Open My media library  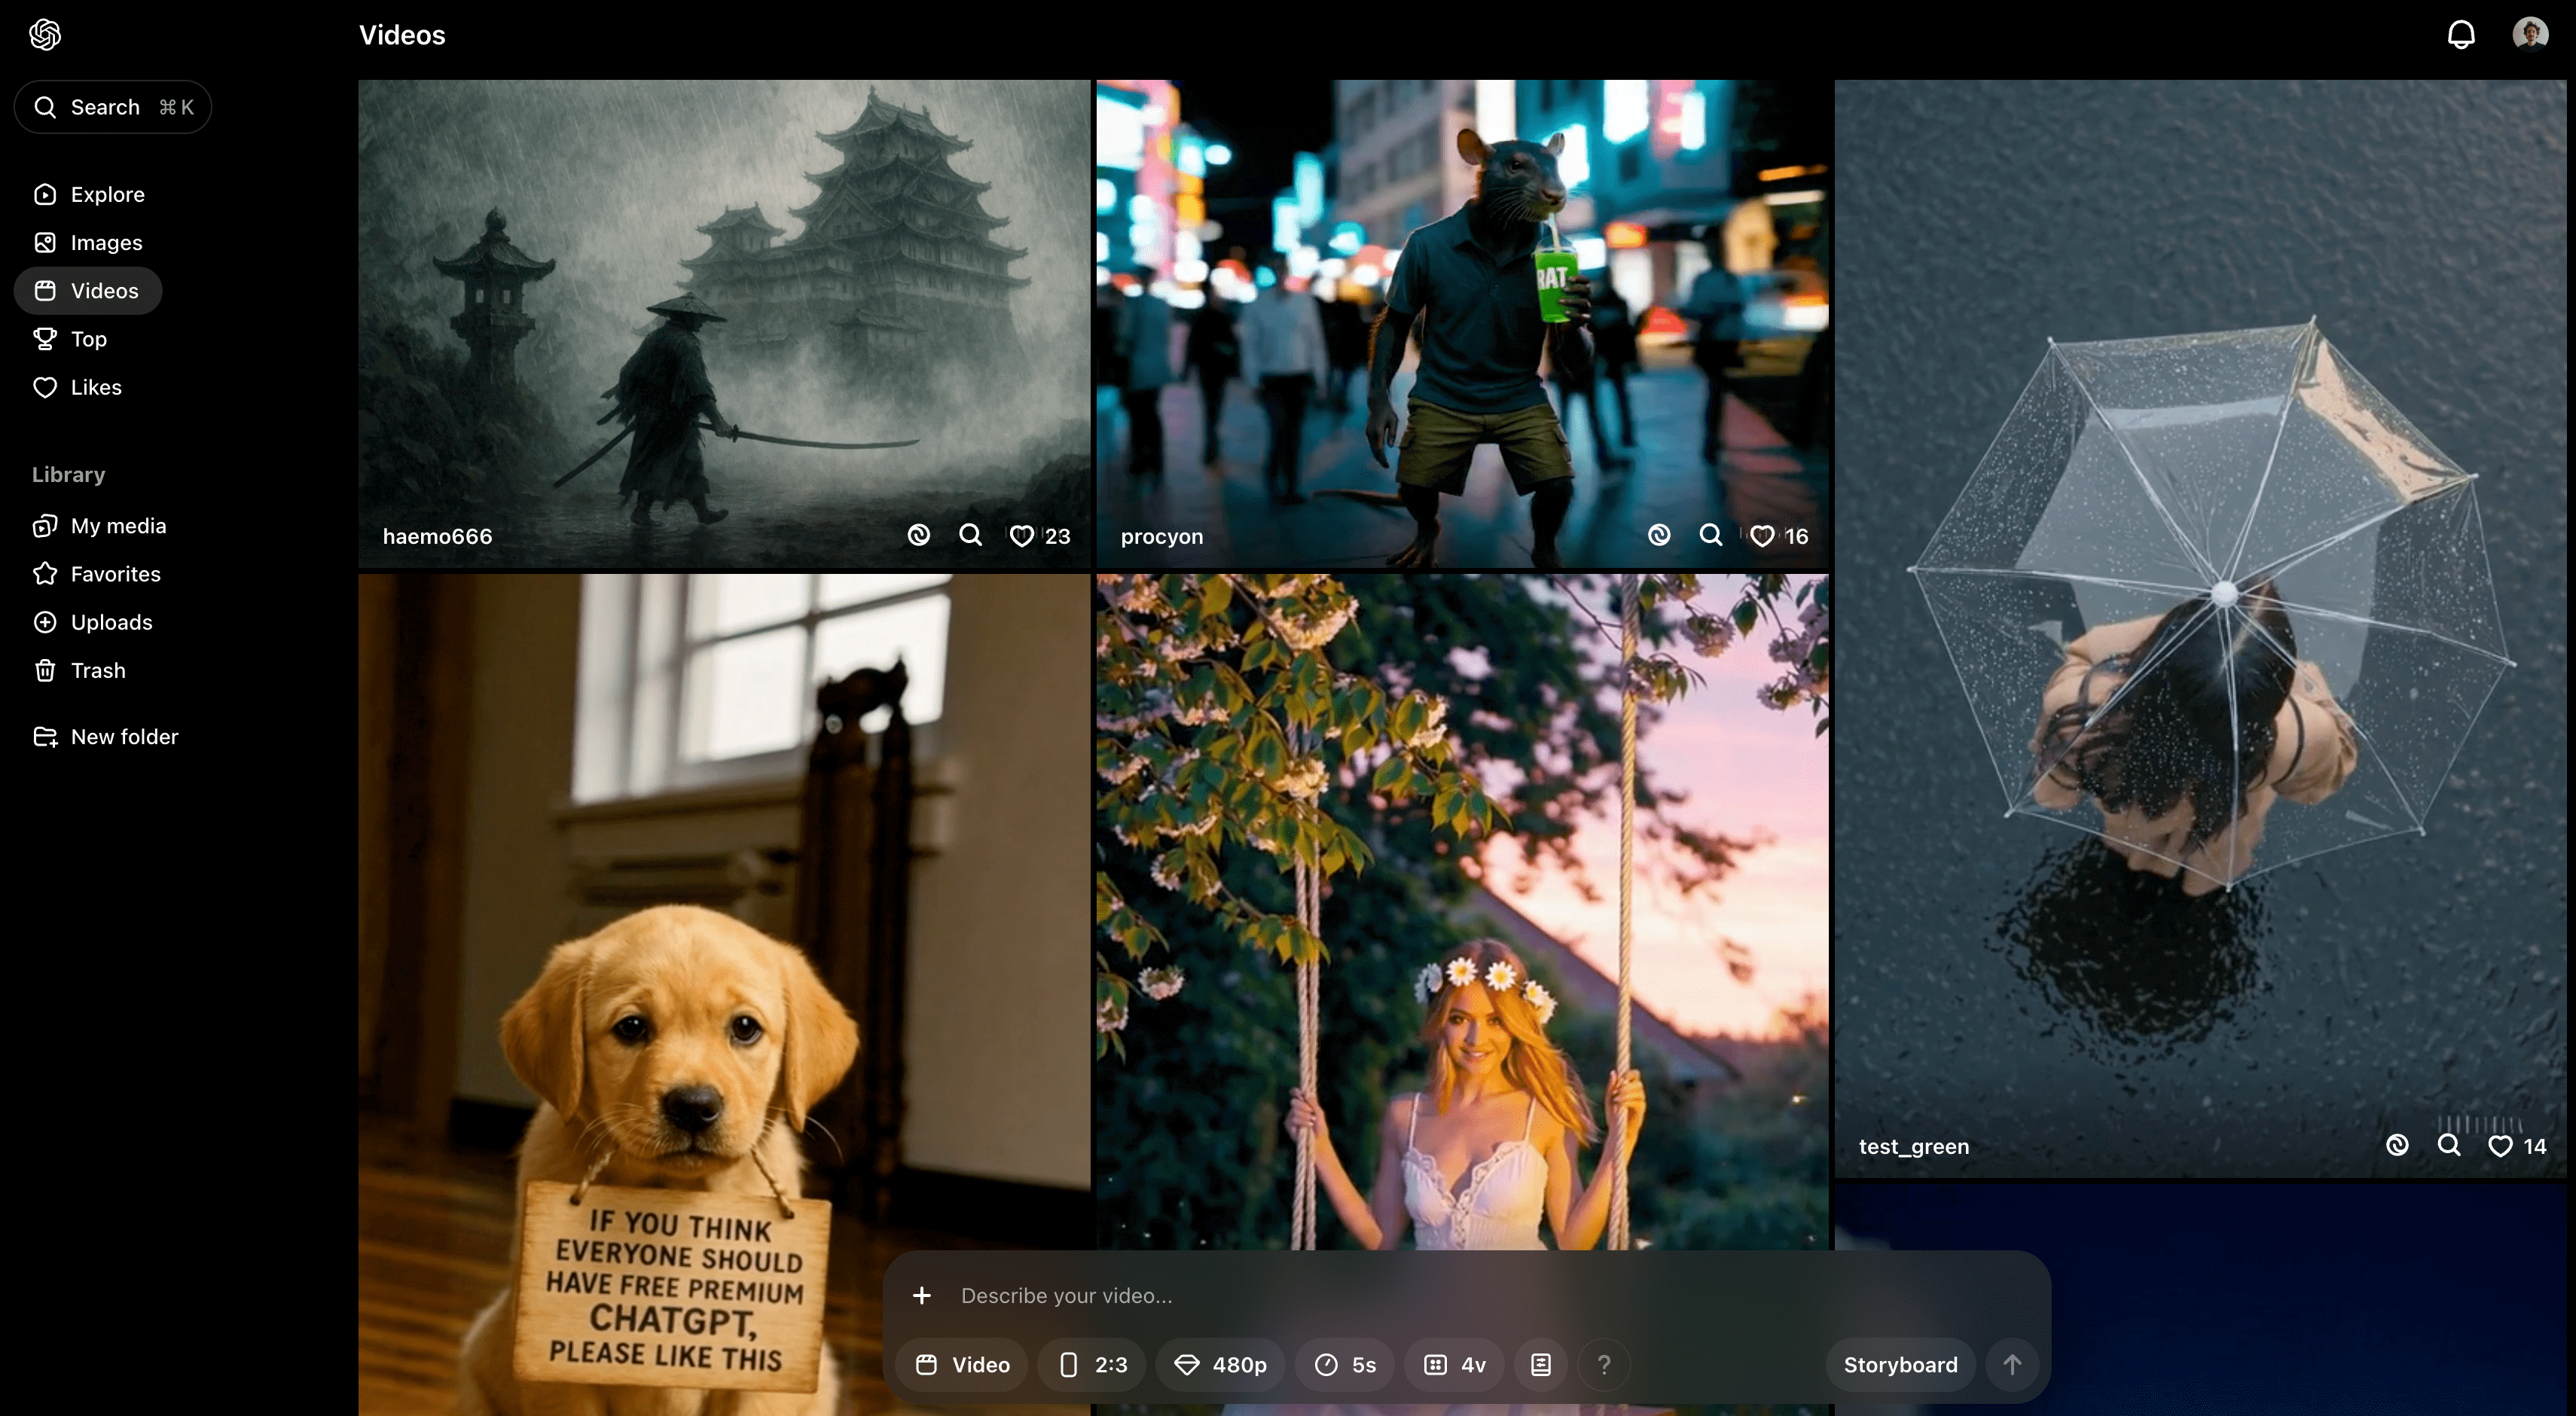pyautogui.click(x=99, y=526)
